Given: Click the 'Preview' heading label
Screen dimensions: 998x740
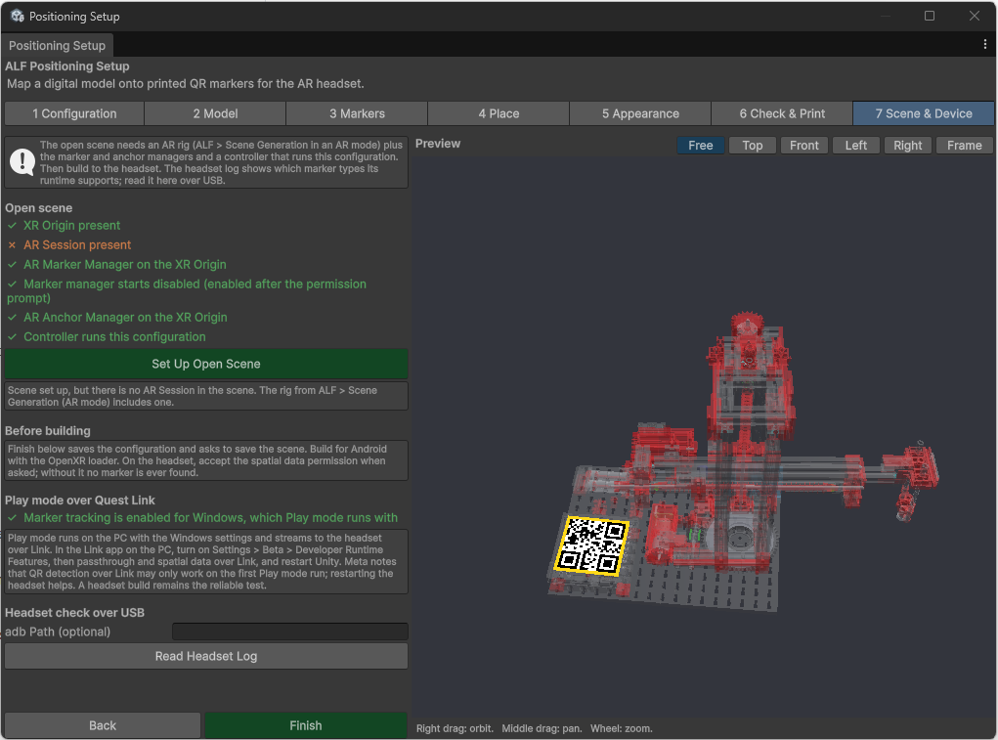Looking at the screenshot, I should coord(438,144).
